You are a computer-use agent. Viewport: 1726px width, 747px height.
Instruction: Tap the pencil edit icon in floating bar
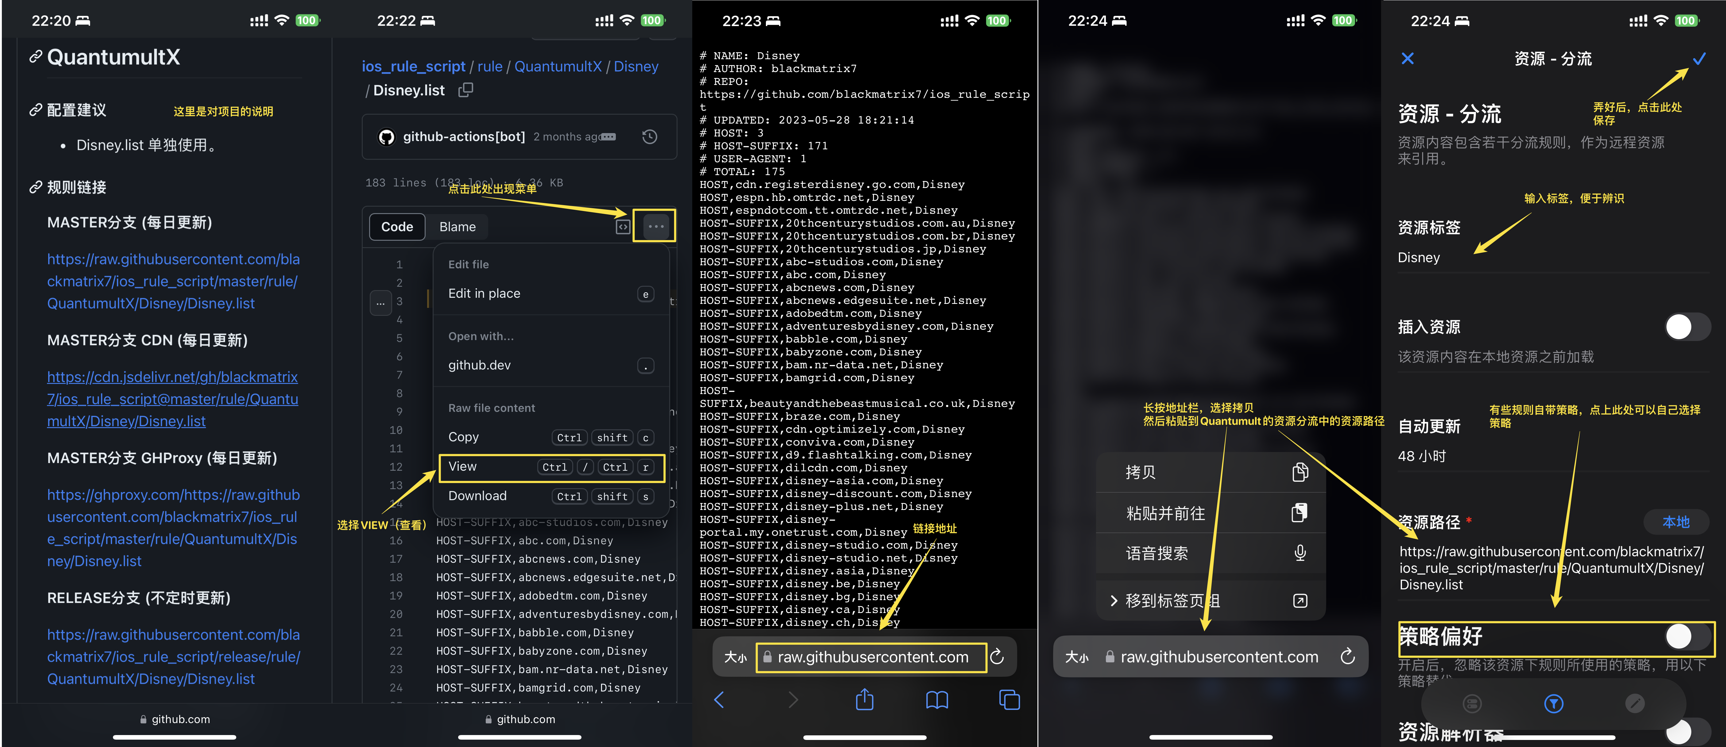click(1634, 703)
